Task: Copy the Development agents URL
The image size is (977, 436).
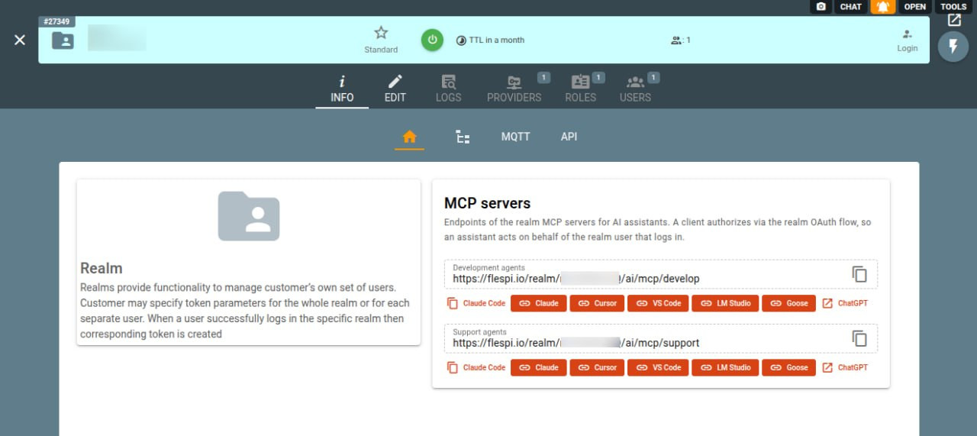Action: coord(859,274)
